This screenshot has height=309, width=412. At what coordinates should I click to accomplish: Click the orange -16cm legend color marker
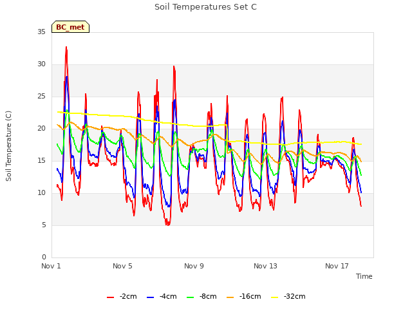coord(230,297)
